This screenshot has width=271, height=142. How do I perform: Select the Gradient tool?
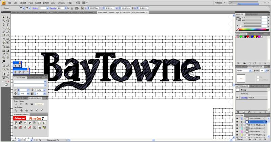tap(8, 51)
